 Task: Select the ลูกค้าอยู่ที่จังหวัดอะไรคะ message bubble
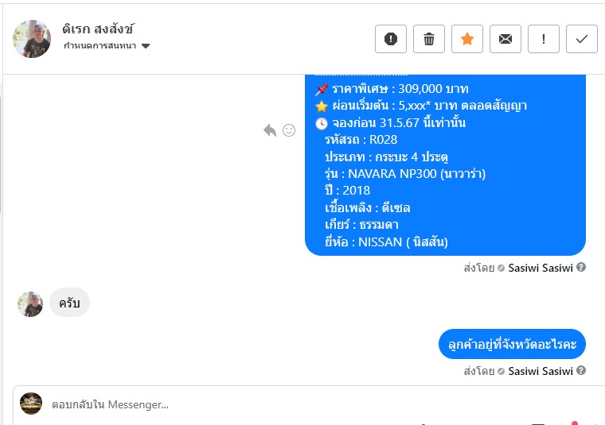point(512,344)
